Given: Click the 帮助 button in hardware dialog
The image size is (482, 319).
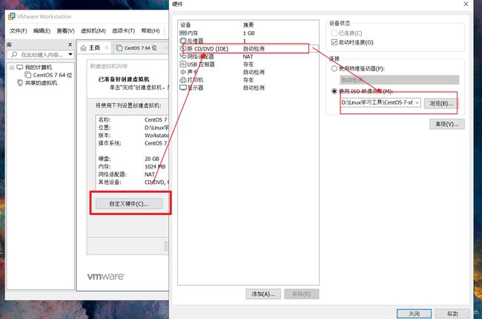Looking at the screenshot, I should (452, 314).
